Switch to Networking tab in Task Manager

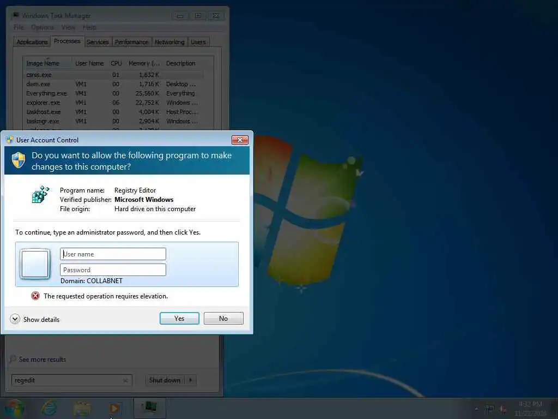(170, 42)
